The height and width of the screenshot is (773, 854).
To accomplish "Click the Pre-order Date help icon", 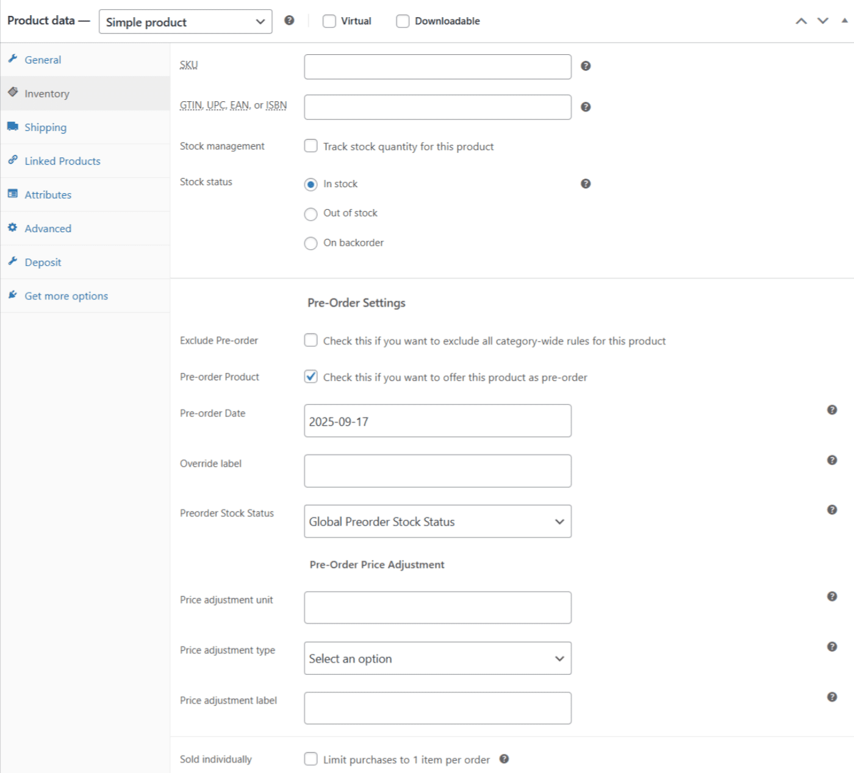I will [x=831, y=410].
